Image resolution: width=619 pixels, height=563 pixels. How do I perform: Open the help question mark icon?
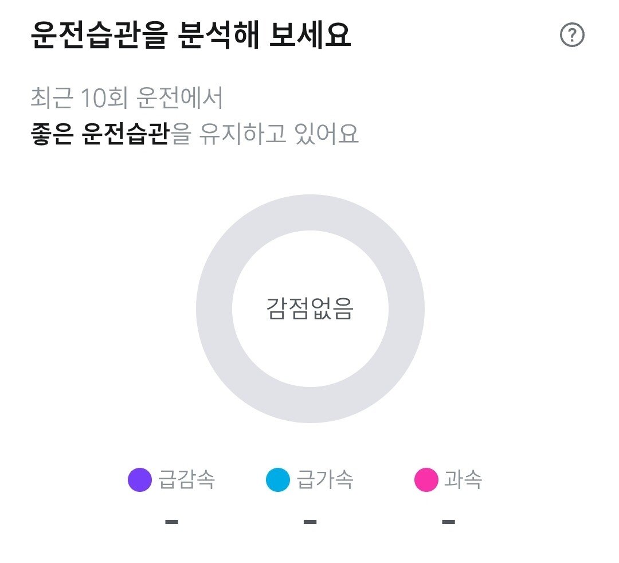coord(571,36)
